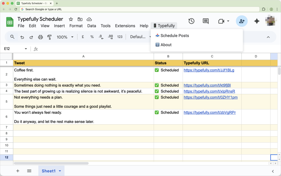Open version history clock icon
This screenshot has height=176, width=281.
(x=192, y=21)
